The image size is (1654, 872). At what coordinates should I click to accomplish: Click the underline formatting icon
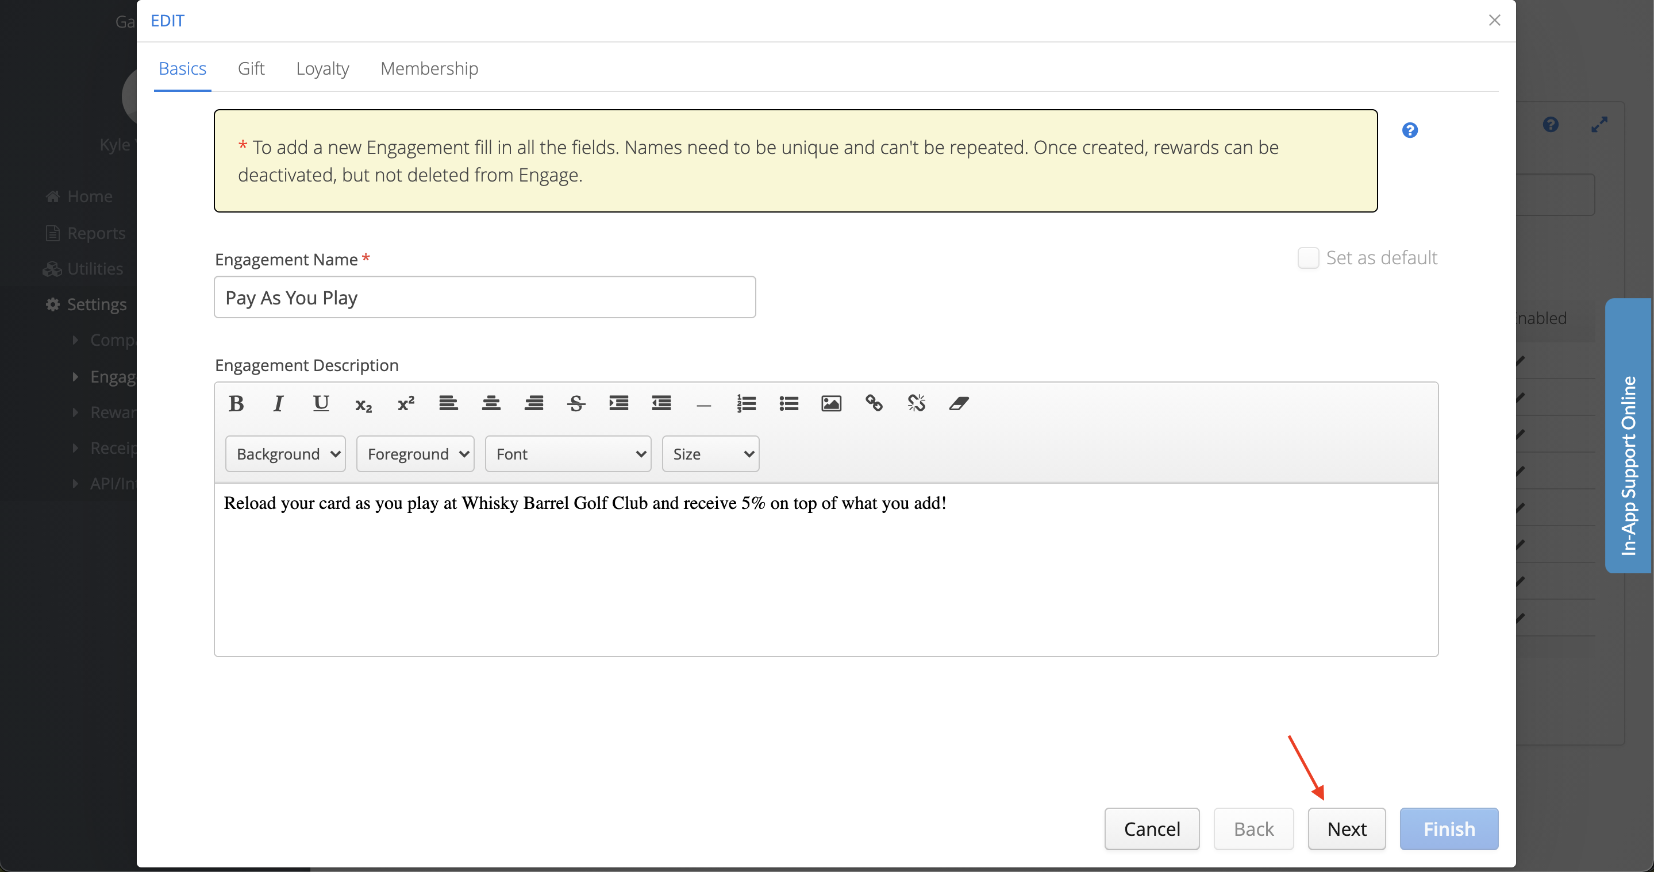(x=321, y=404)
